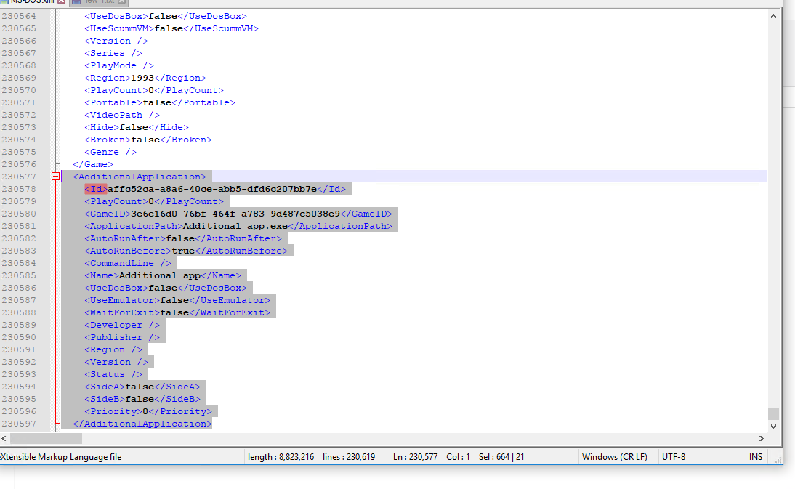Image resolution: width=795 pixels, height=489 pixels.
Task: Click the Name line with Additional app
Action: (163, 275)
